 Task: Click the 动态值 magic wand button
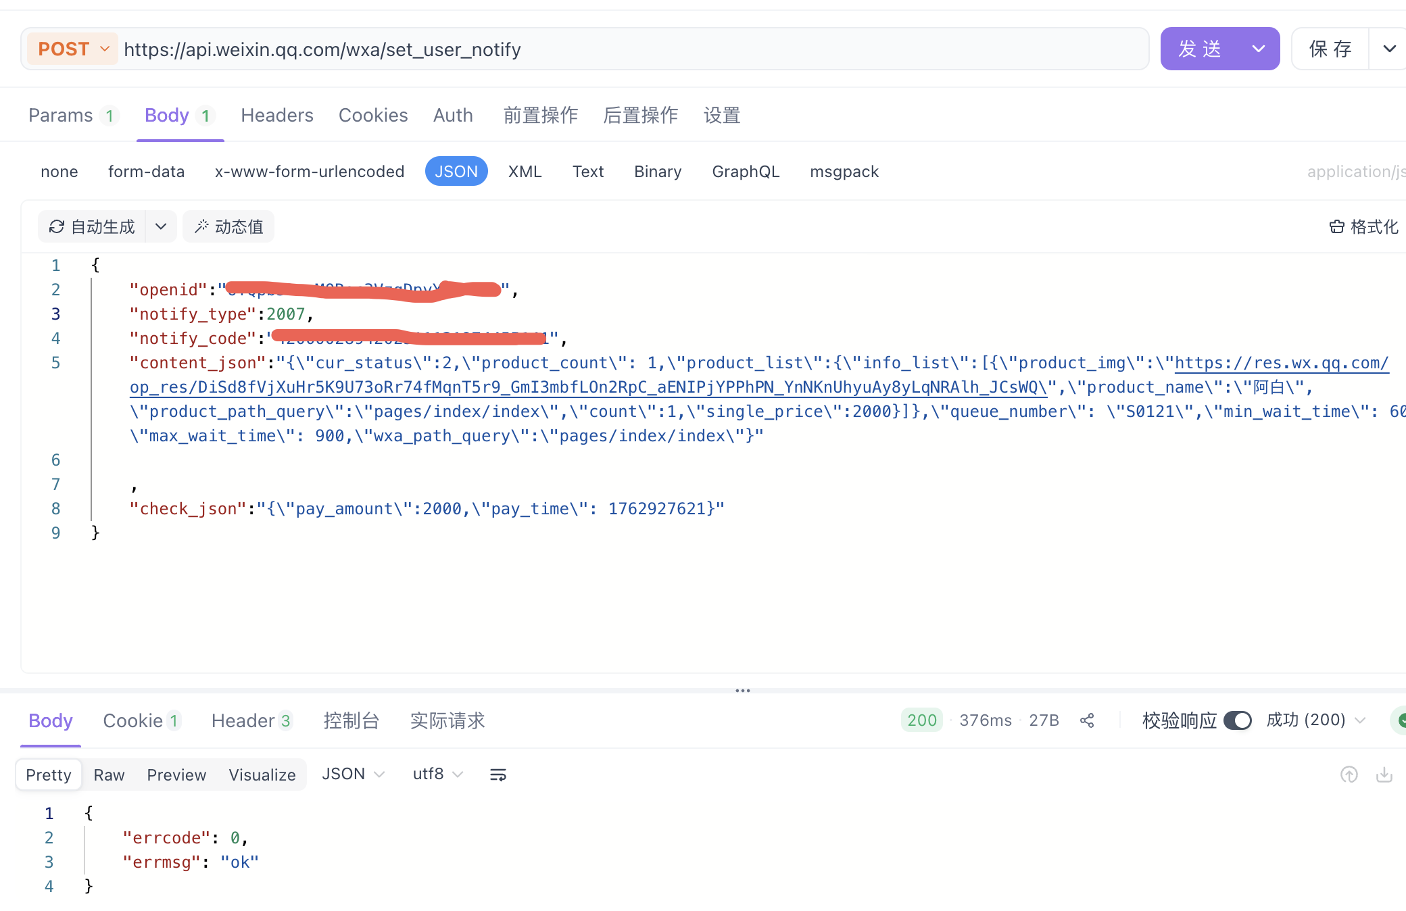tap(228, 227)
